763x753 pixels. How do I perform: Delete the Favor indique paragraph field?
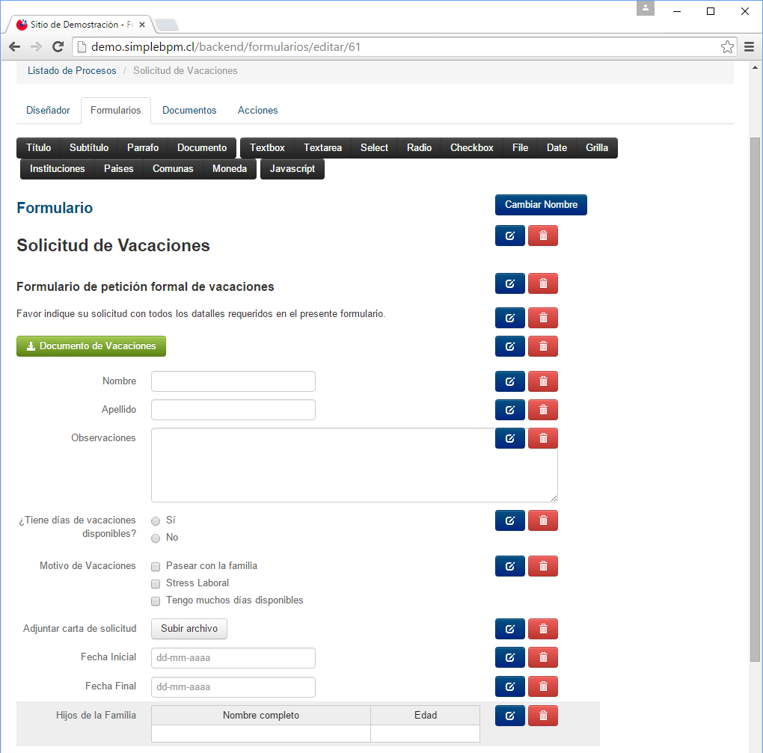click(543, 318)
